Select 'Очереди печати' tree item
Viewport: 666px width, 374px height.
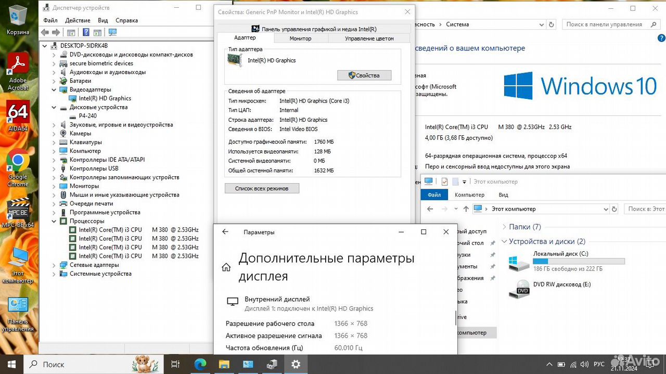pos(91,203)
